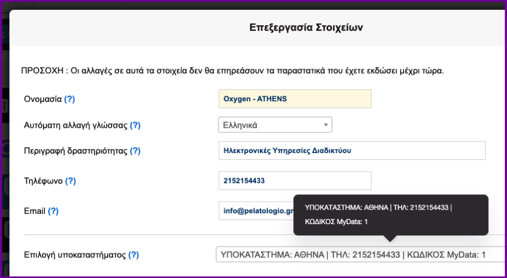Show help (?) for Επιλογή υποκαταστήματος

[133, 255]
